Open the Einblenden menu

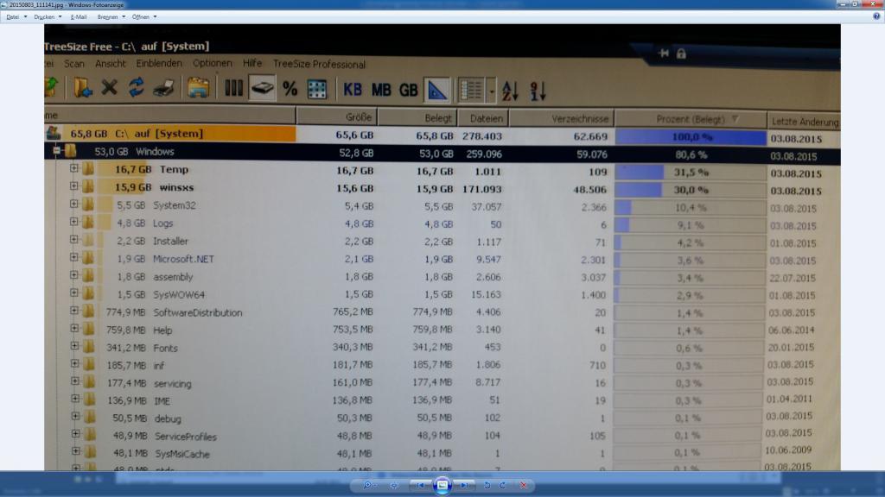(x=159, y=64)
